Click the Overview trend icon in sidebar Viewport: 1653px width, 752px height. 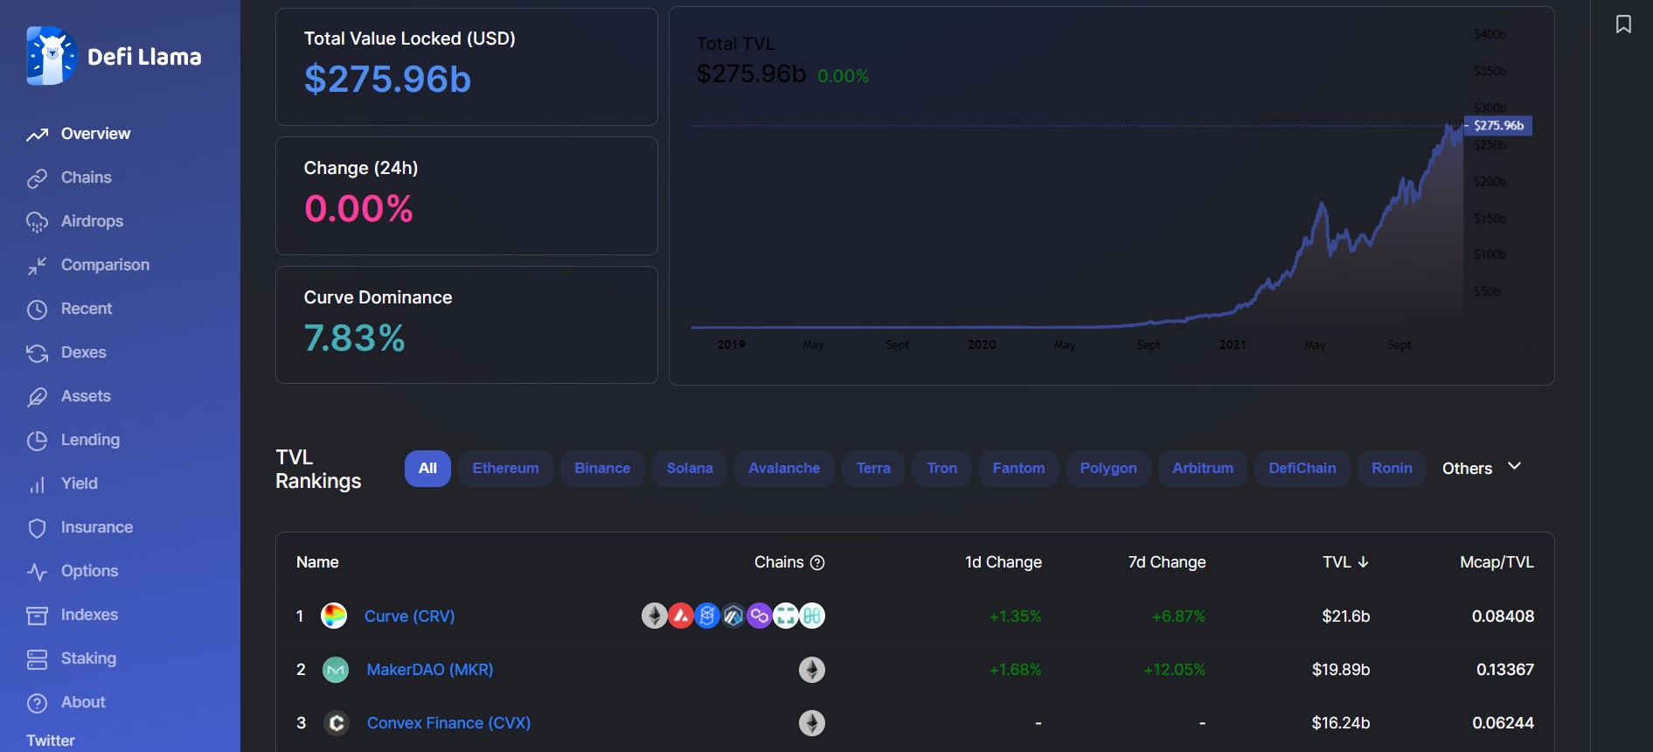tap(37, 135)
